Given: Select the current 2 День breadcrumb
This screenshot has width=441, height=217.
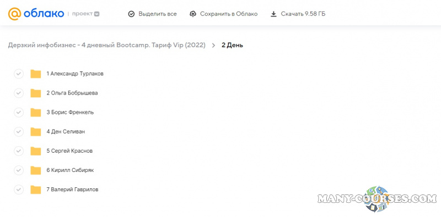Looking at the screenshot, I should 232,45.
